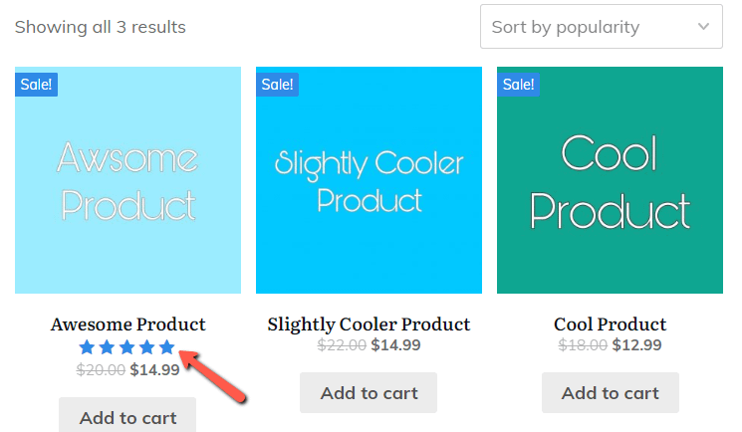The image size is (742, 432).
Task: Click the $14.99 price under Awesome Product
Action: tap(154, 369)
